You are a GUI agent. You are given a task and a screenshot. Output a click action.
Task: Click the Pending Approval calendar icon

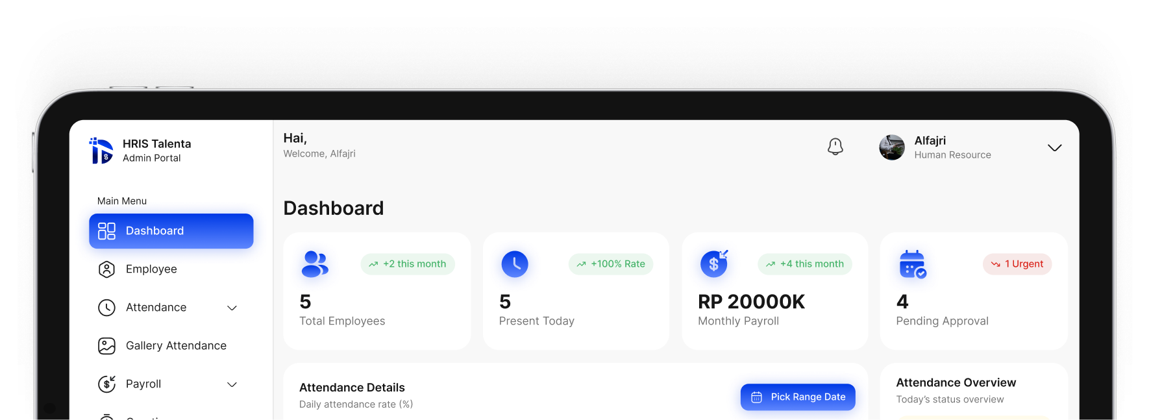913,264
